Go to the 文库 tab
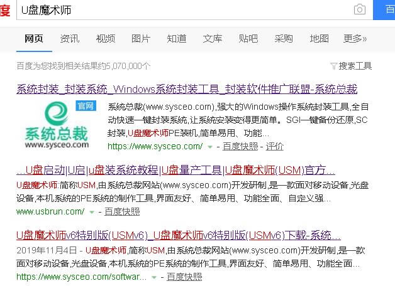Image resolution: width=395 pixels, height=286 pixels. pos(212,39)
